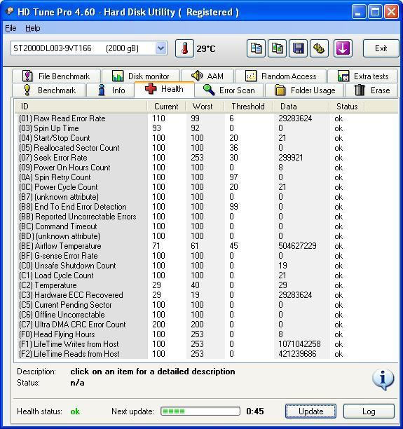Click the Threshold column header
403x429 pixels.
[249, 106]
